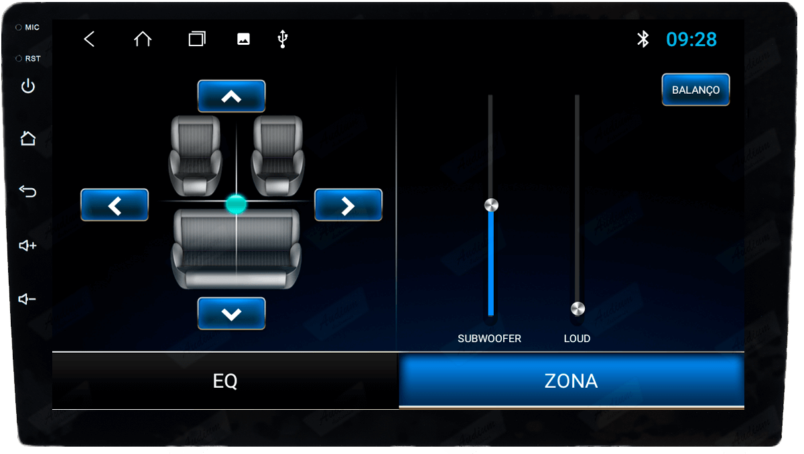Tap the USB status icon
Screen dimensions: 804x454
[x=283, y=40]
